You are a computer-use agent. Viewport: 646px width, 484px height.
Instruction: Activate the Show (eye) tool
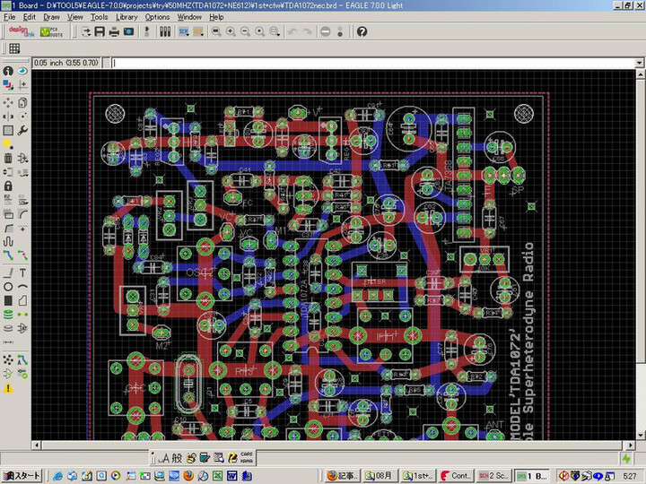coord(22,71)
